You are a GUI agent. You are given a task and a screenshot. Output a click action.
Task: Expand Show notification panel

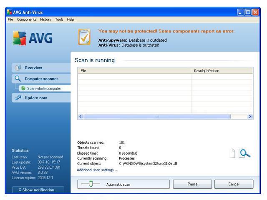click(38, 190)
